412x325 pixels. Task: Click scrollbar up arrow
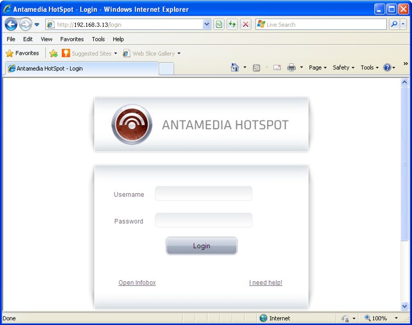tap(404, 83)
